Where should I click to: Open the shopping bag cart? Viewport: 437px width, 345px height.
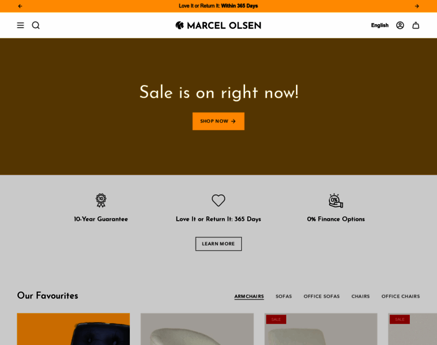(x=416, y=25)
